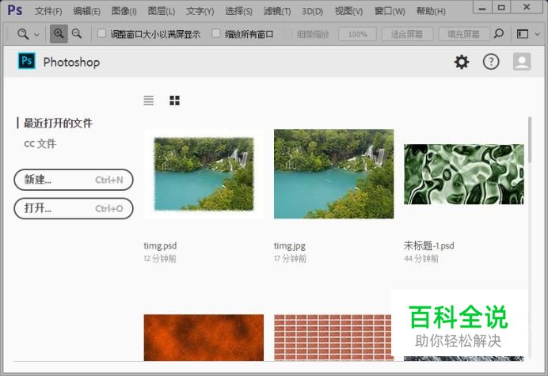Open the 未标题-1.psd chrome texture thumbnail
548x376 pixels.
coord(464,174)
